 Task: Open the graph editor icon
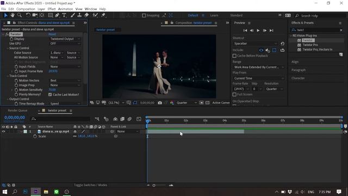coord(139,119)
